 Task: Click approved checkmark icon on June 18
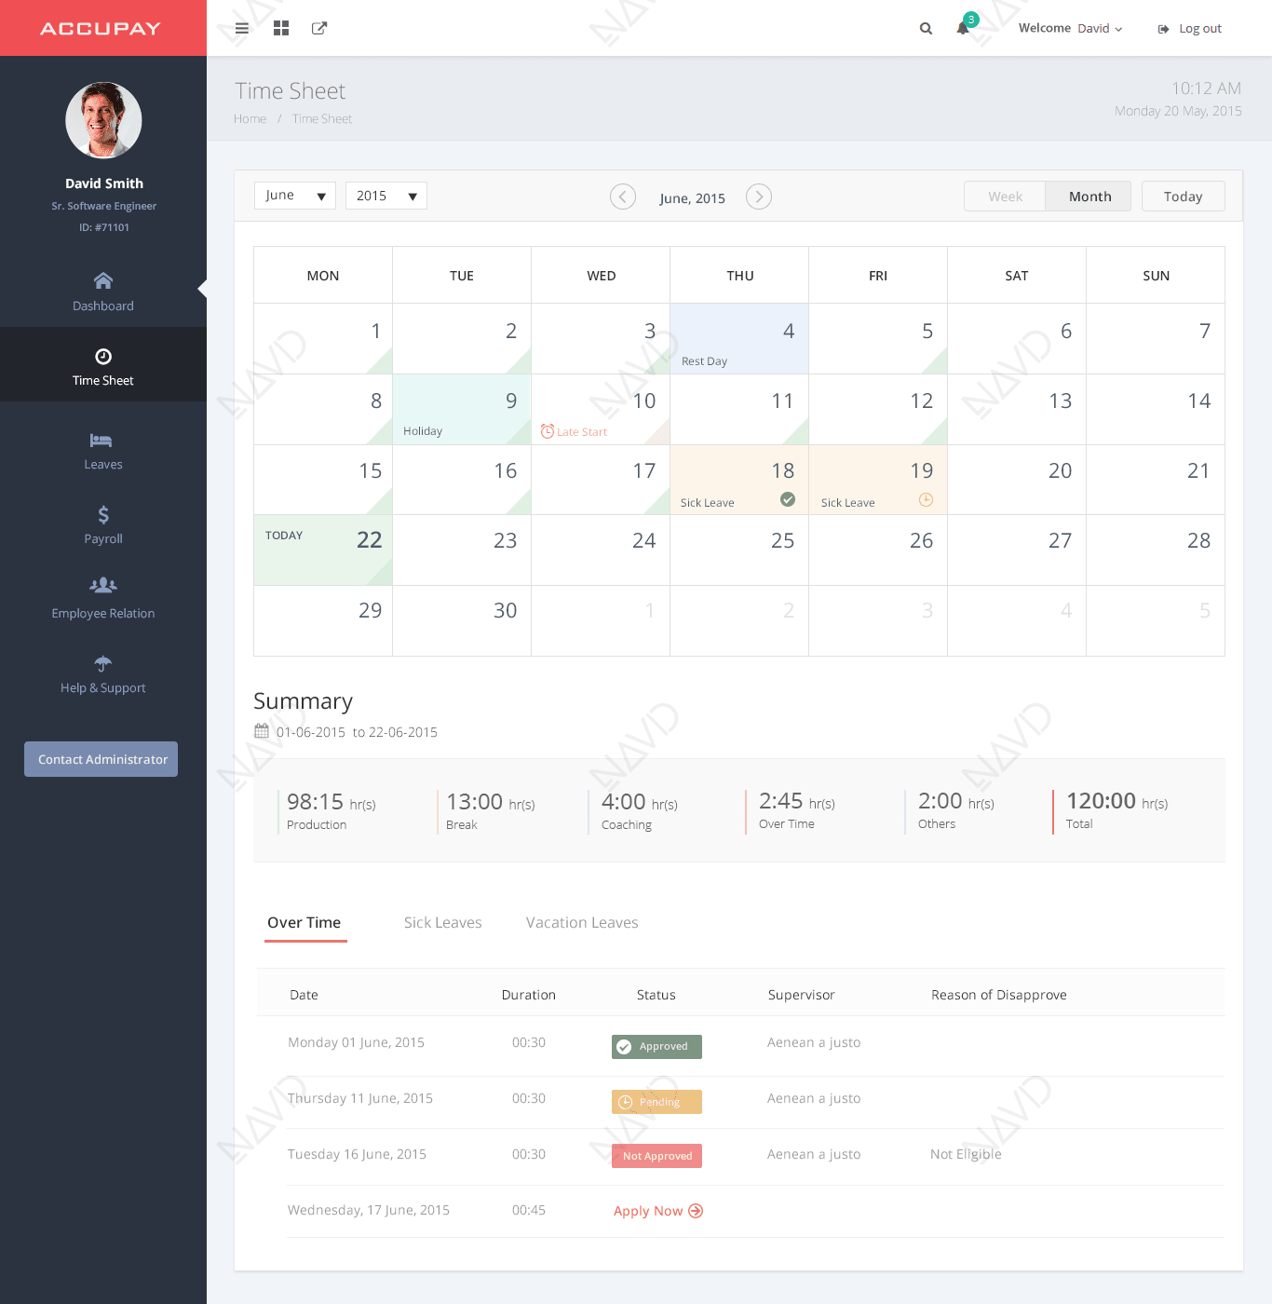tap(788, 499)
